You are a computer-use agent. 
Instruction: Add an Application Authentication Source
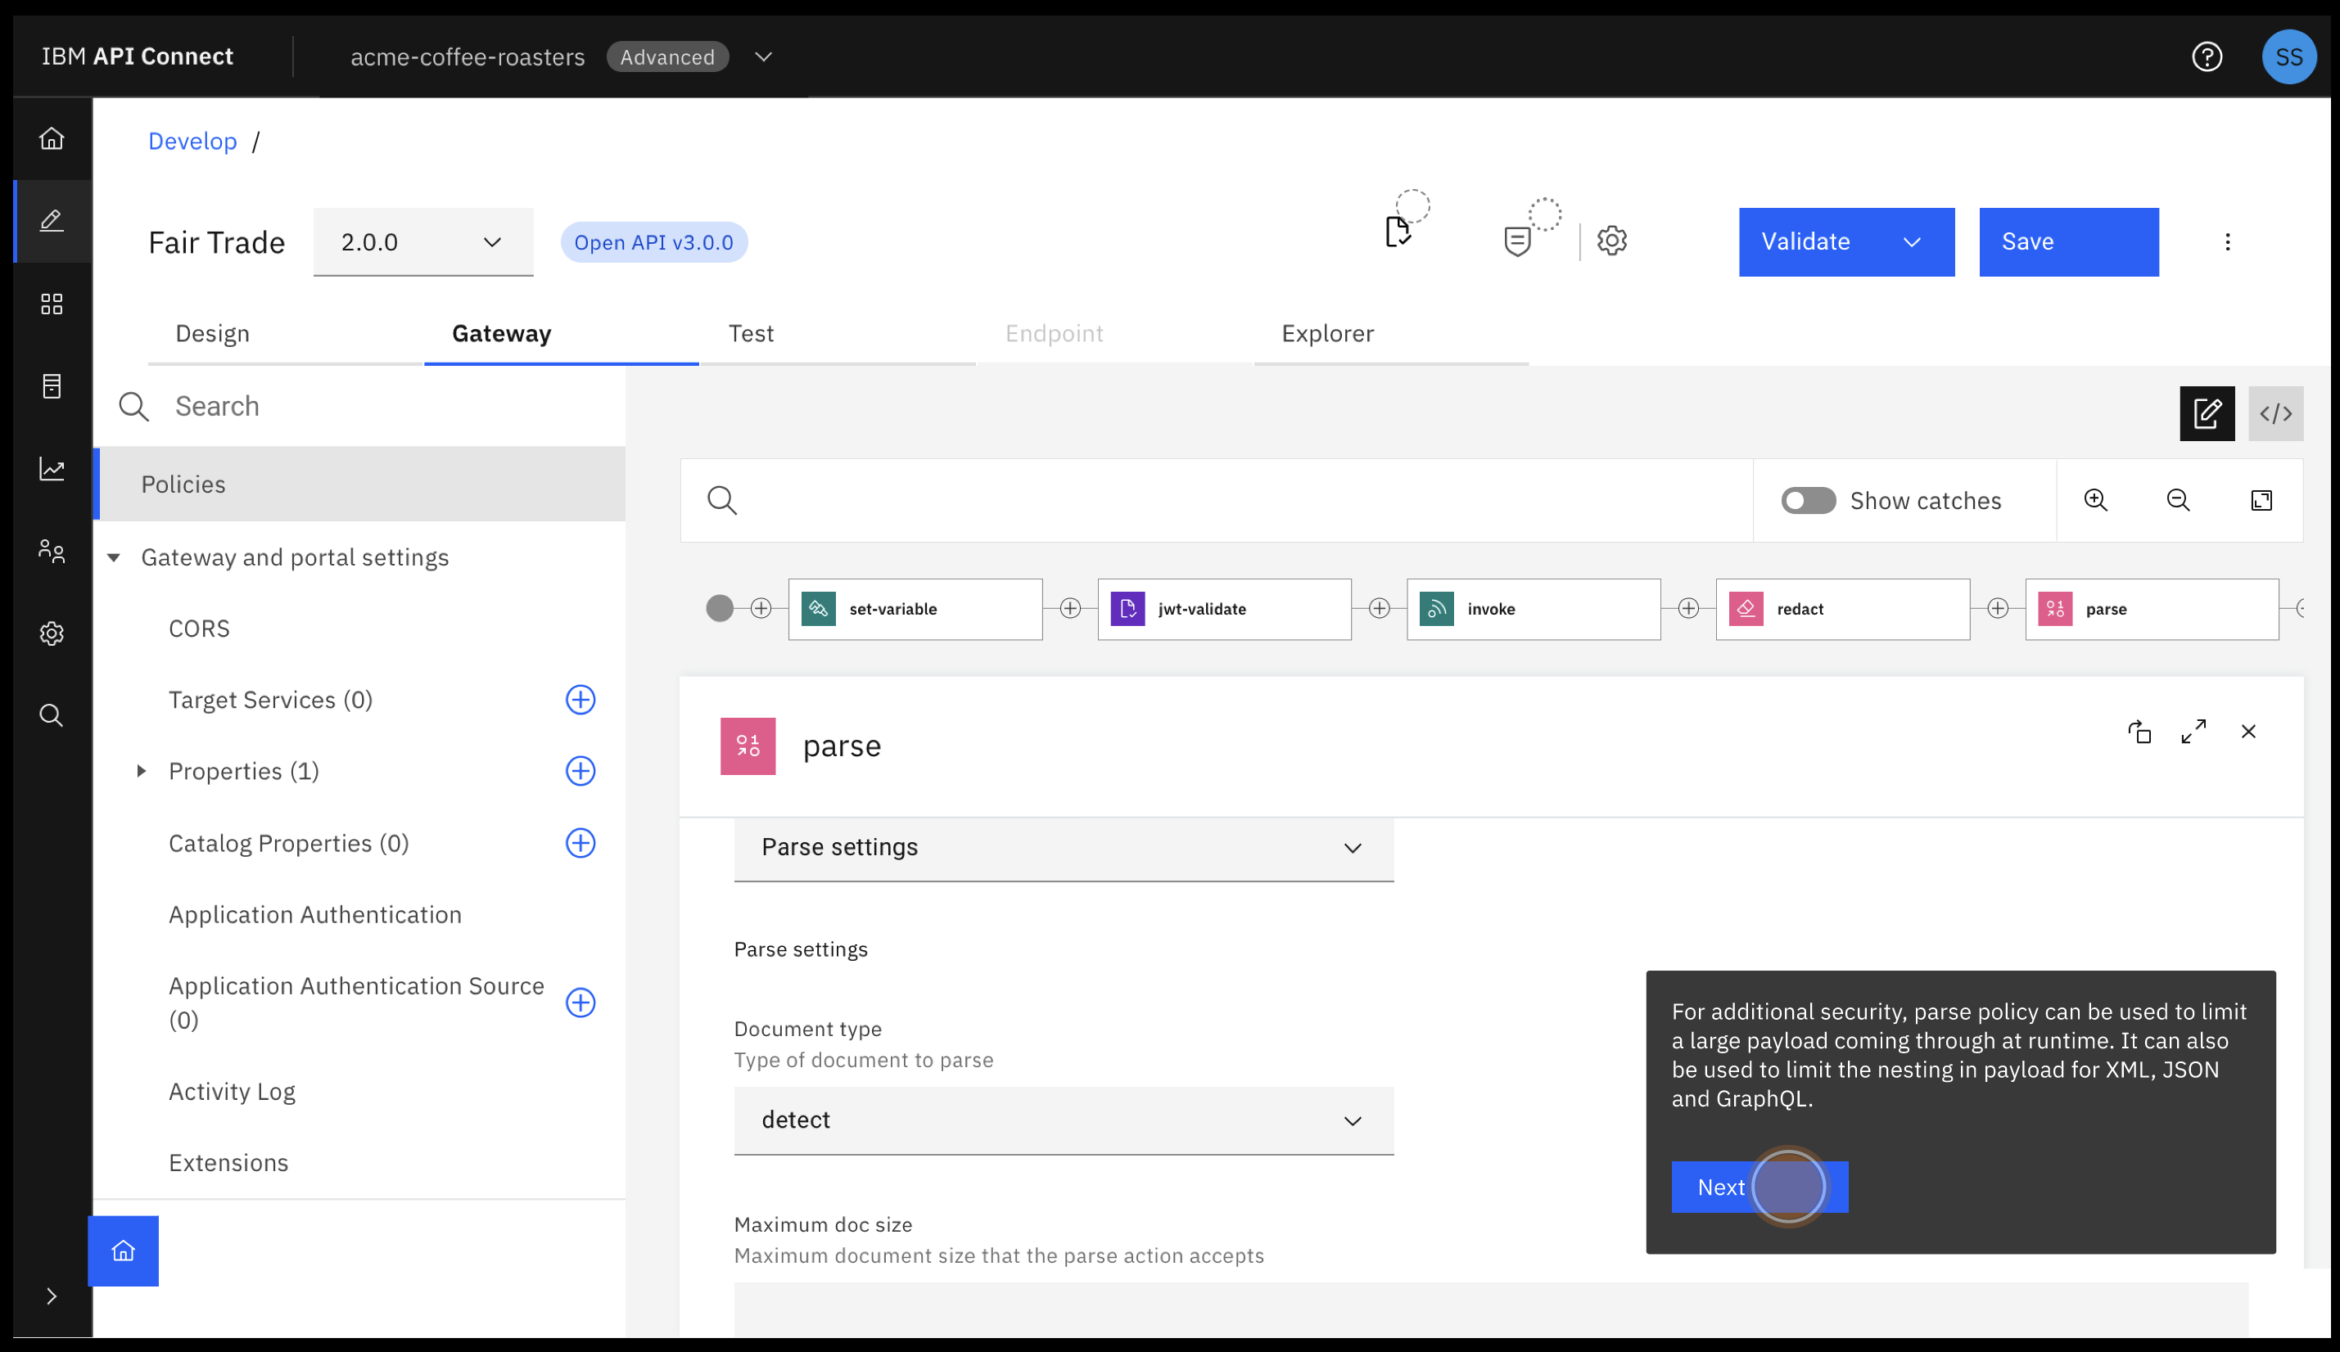click(580, 1003)
